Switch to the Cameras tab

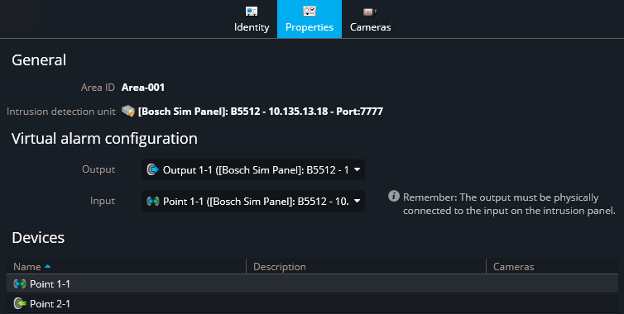tap(370, 19)
